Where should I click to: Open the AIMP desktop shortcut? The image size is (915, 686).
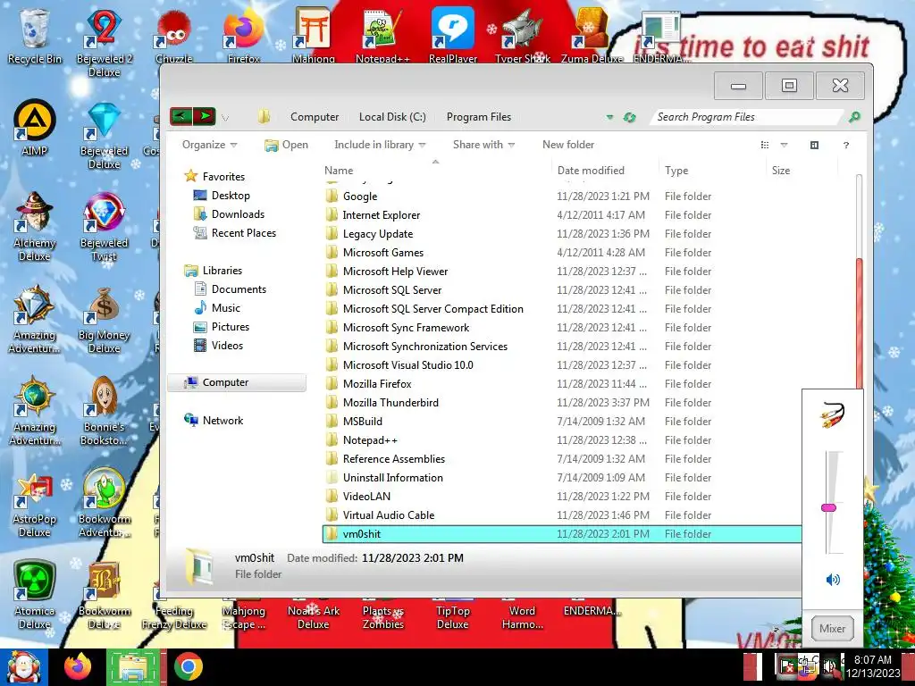click(x=35, y=129)
